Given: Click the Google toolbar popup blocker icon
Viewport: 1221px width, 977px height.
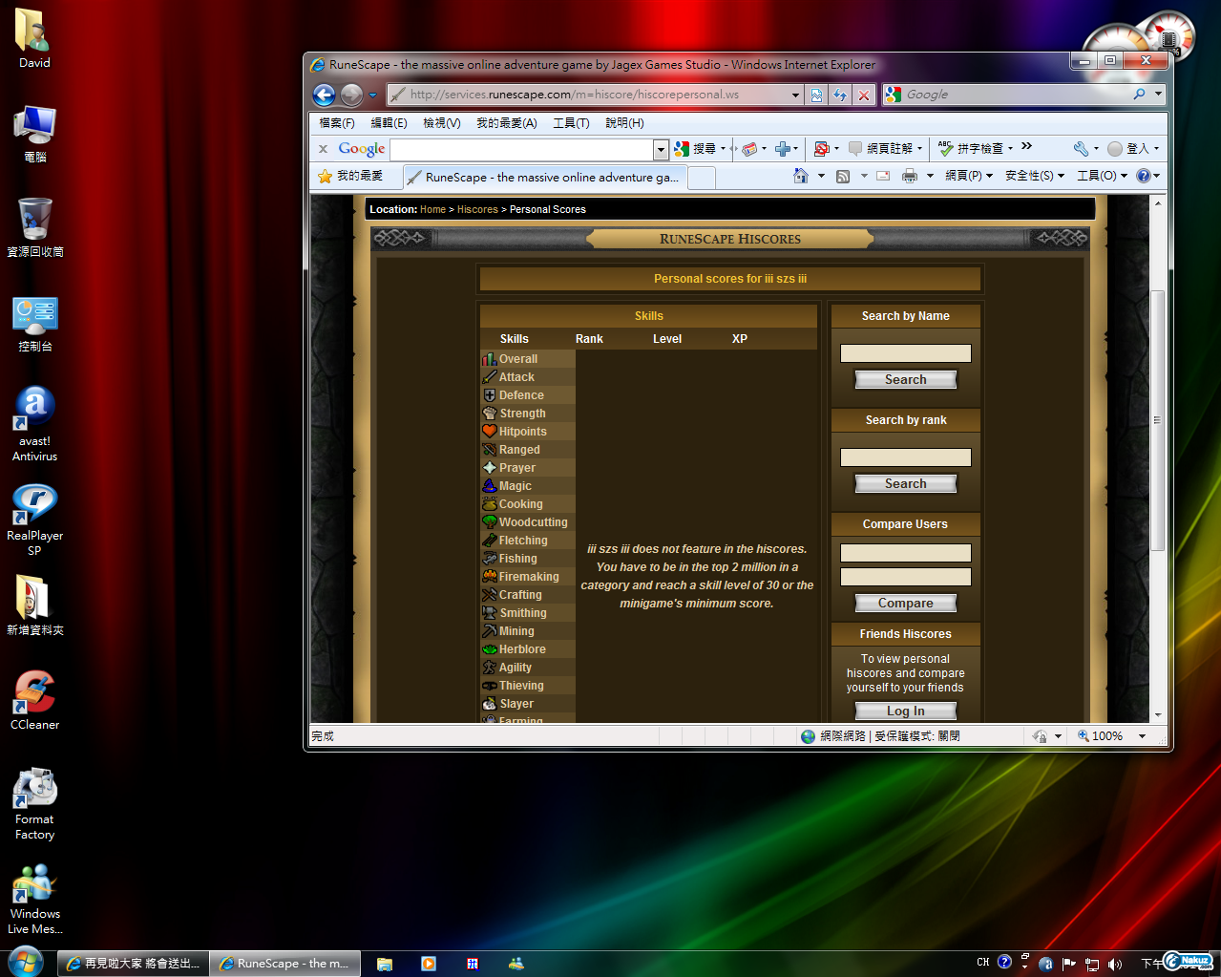Looking at the screenshot, I should pos(821,148).
